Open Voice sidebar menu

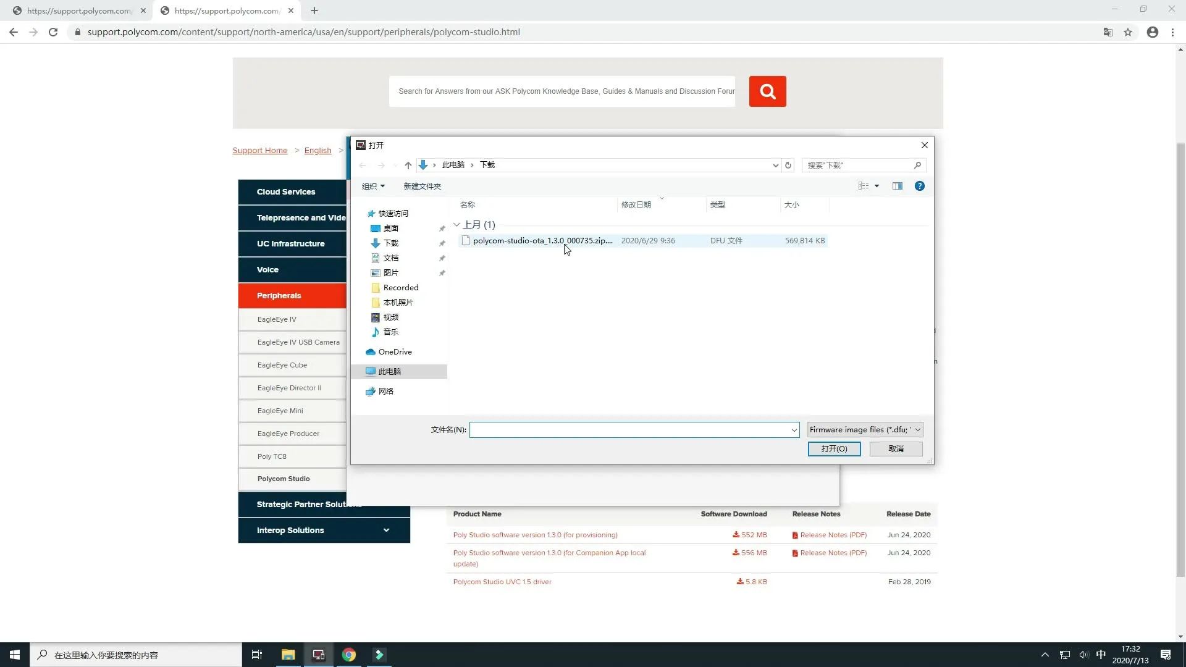293,270
